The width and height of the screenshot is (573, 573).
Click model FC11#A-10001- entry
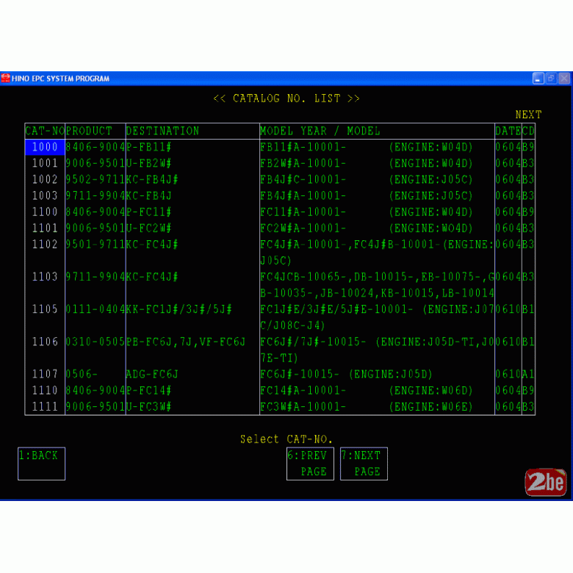(x=367, y=212)
